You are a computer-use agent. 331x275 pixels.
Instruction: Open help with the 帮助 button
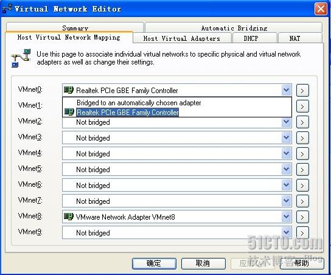pyautogui.click(x=302, y=263)
